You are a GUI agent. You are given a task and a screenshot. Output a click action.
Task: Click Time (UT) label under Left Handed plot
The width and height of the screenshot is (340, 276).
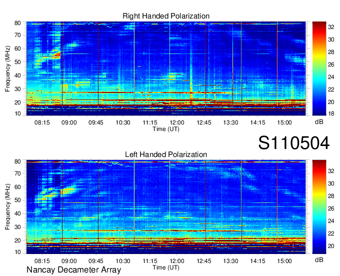click(x=166, y=267)
